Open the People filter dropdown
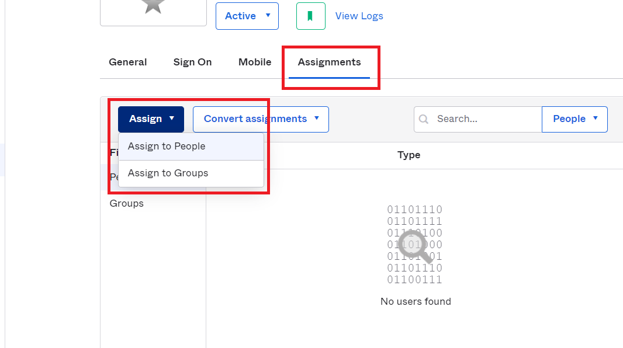The image size is (623, 348). coord(574,119)
